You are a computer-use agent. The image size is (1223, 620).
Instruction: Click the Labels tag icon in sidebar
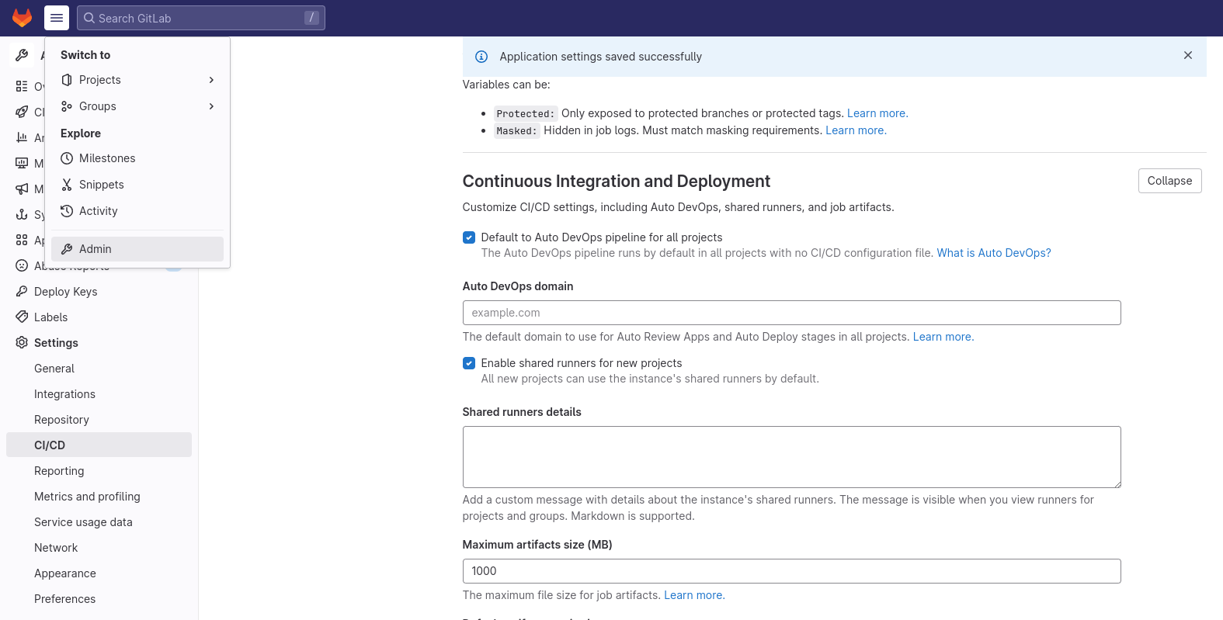22,317
